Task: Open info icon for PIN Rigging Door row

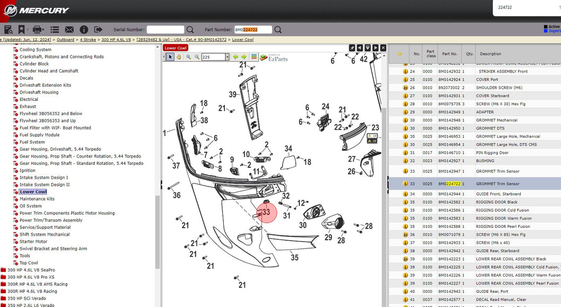Action: (405, 153)
